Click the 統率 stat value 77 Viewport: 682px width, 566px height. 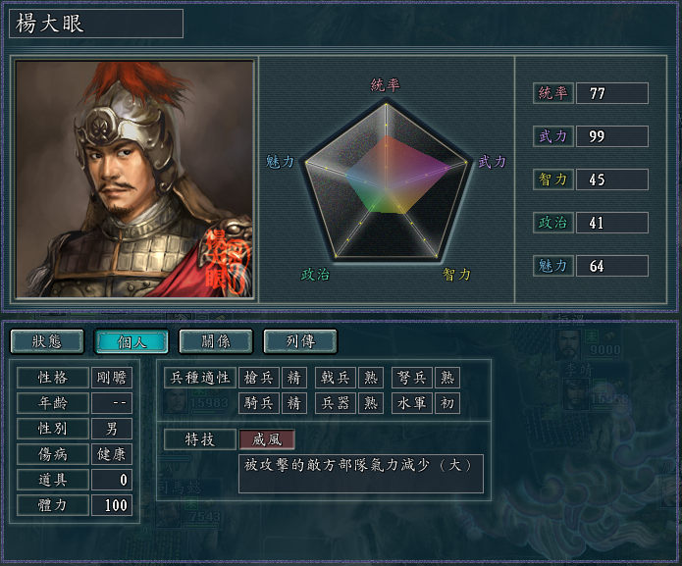click(612, 93)
